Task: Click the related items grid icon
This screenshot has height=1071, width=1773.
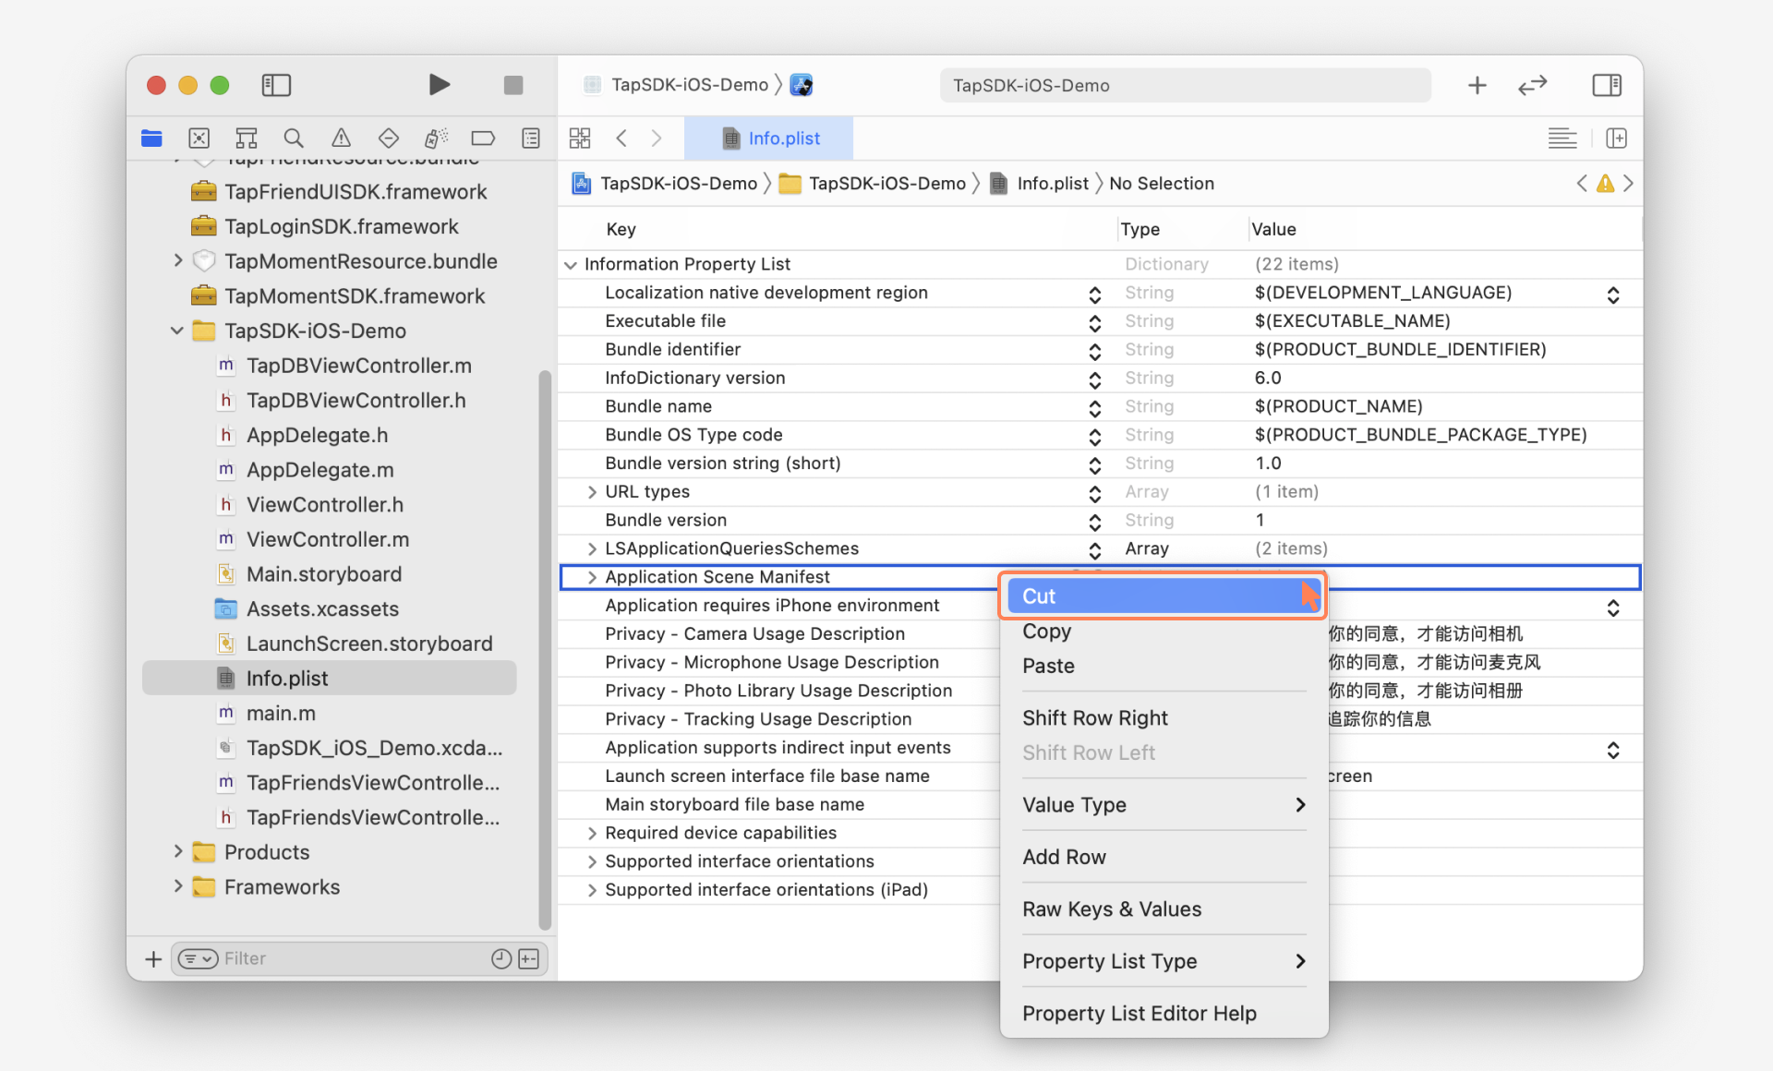Action: click(x=580, y=138)
